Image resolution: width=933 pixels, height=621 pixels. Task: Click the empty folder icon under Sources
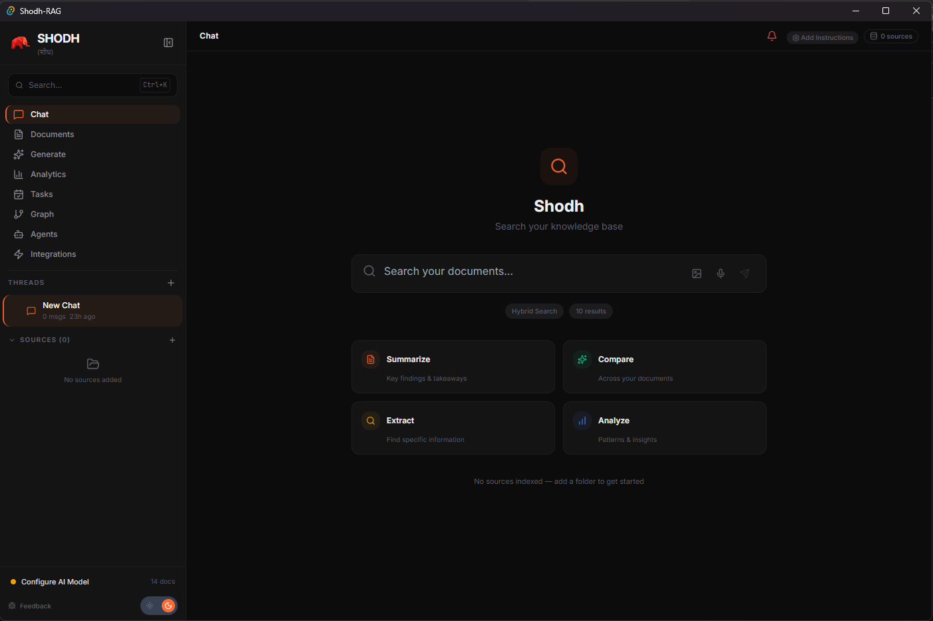93,364
